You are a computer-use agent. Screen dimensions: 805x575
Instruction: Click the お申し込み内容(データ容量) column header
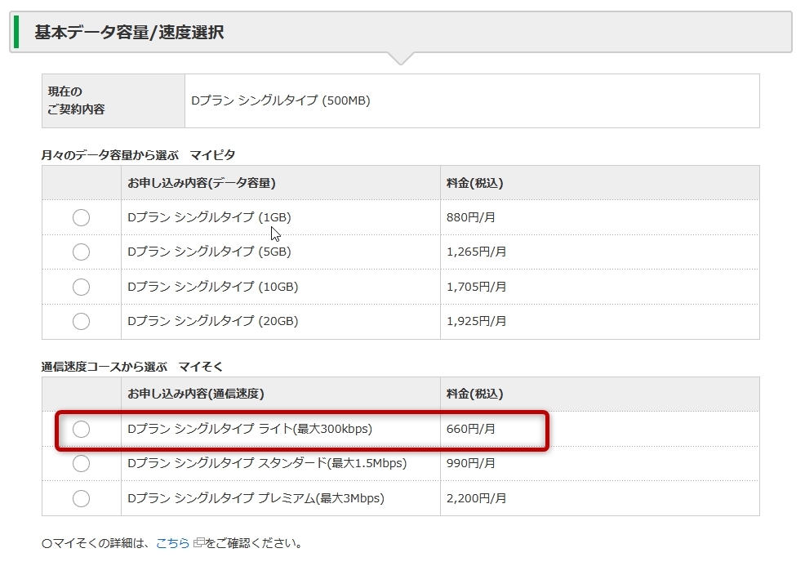[201, 183]
